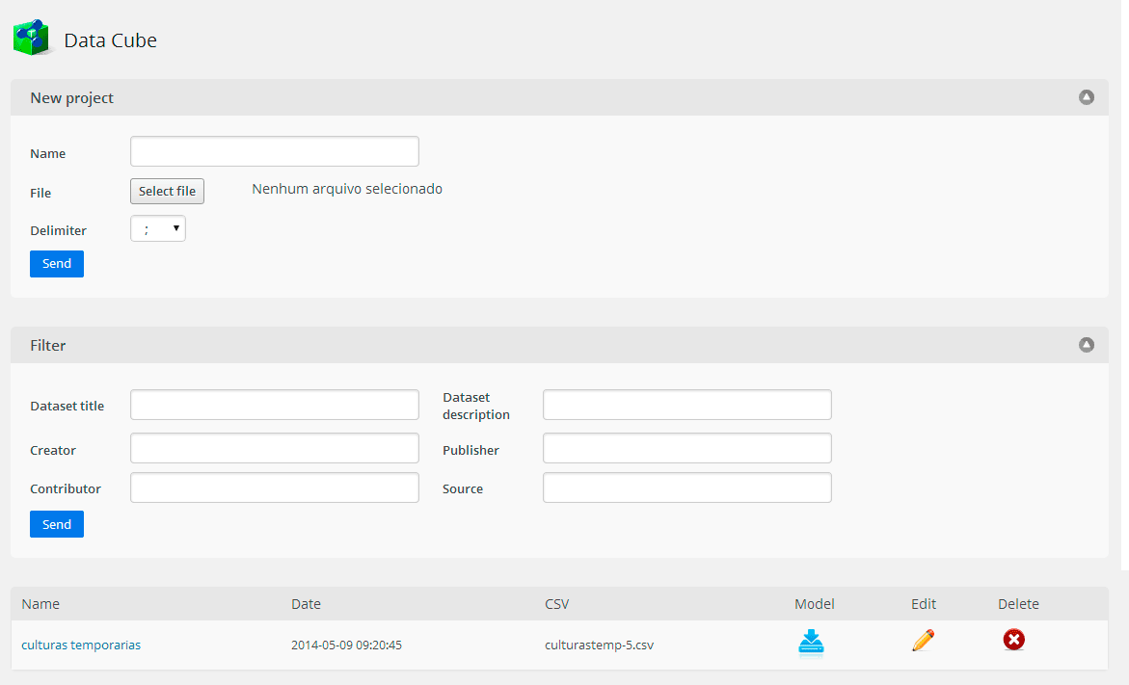
Task: Click the Date column header
Action: click(x=306, y=604)
